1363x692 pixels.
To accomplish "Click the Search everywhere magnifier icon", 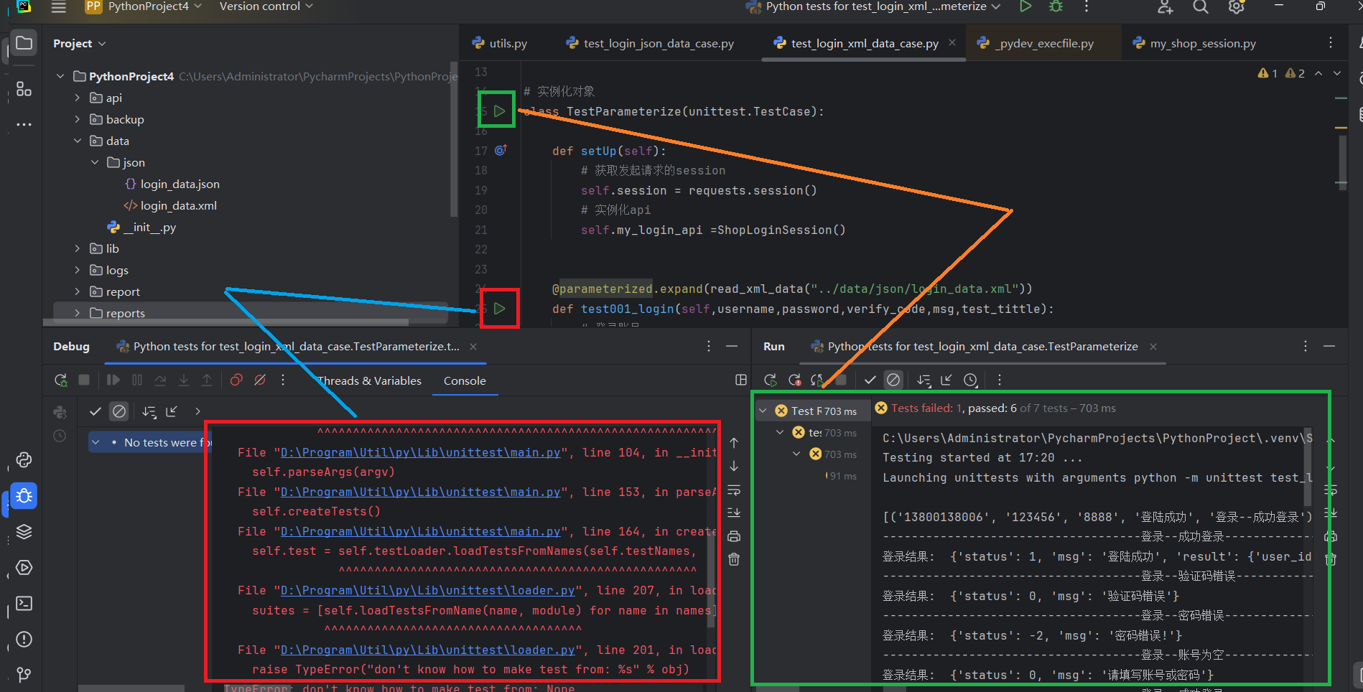I will tap(1200, 8).
